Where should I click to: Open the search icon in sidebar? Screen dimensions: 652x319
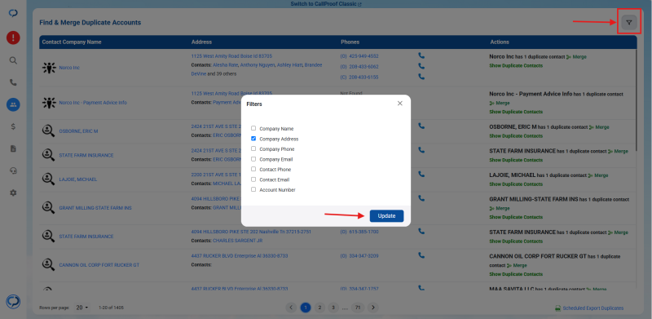13,60
